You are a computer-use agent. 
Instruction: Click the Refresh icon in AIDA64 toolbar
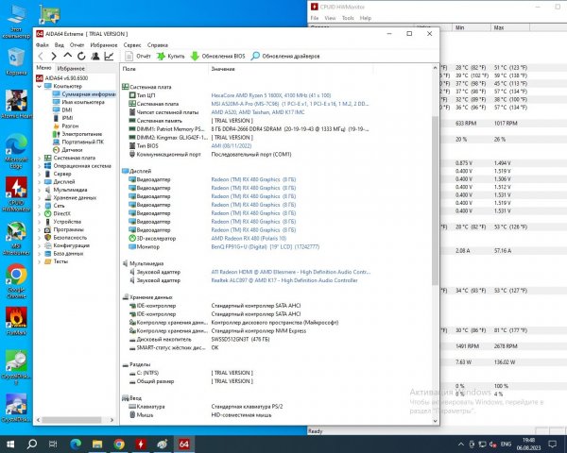(80, 57)
